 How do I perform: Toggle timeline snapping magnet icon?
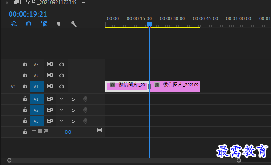[29, 24]
